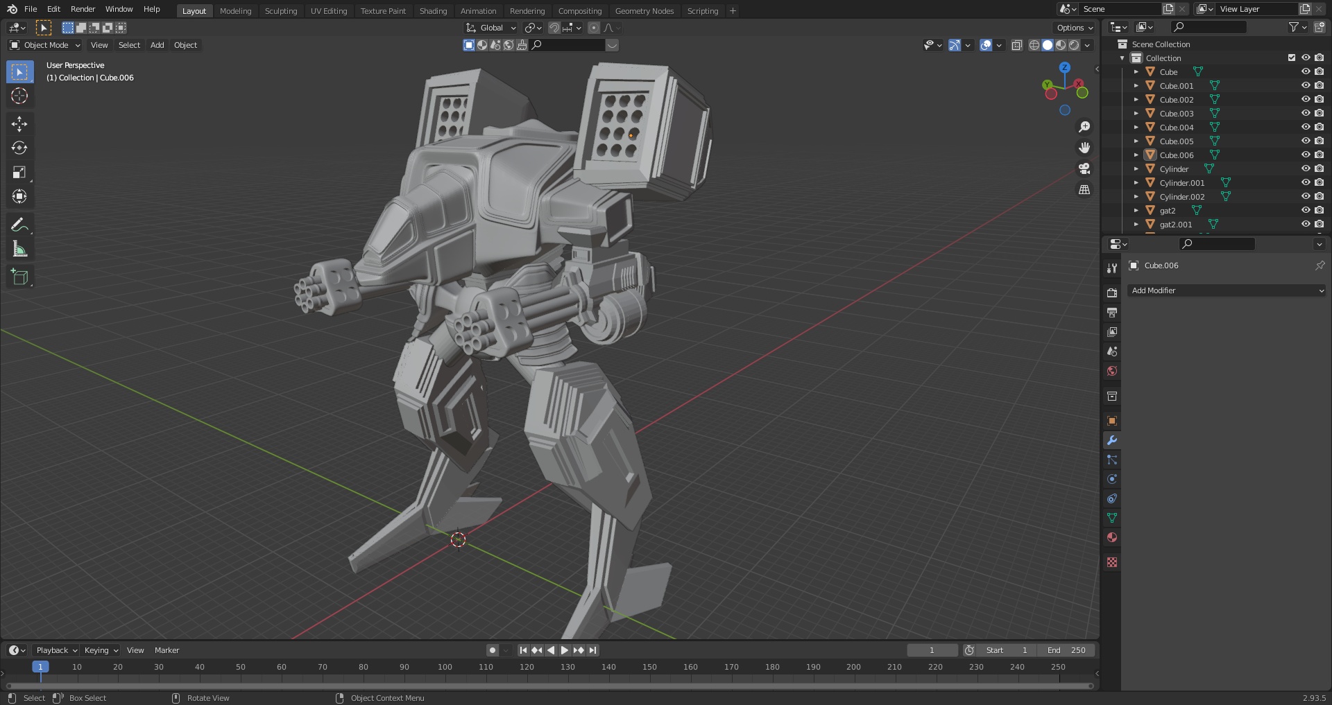Viewport: 1332px width, 705px height.
Task: Open Output properties tab
Action: pos(1112,313)
